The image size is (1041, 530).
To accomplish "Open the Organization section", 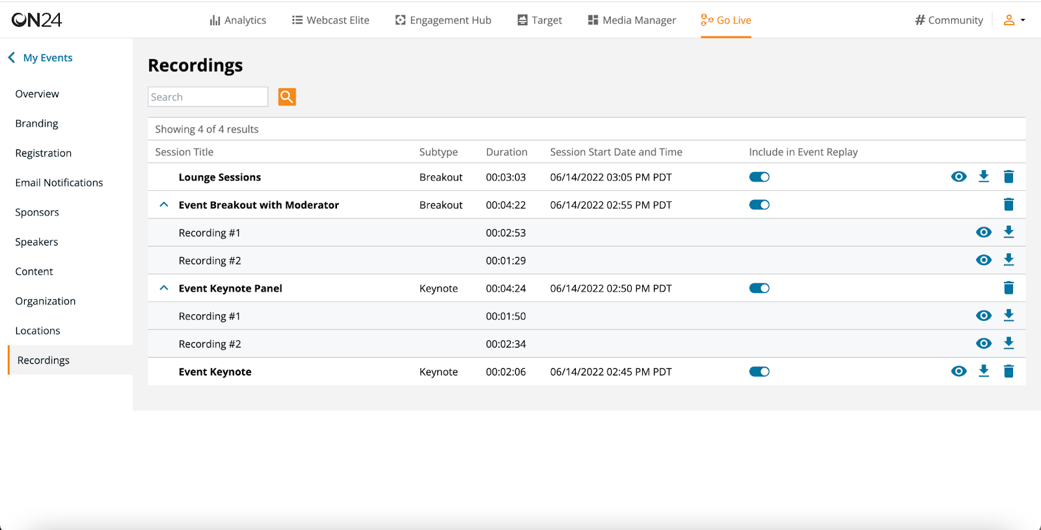I will [46, 301].
